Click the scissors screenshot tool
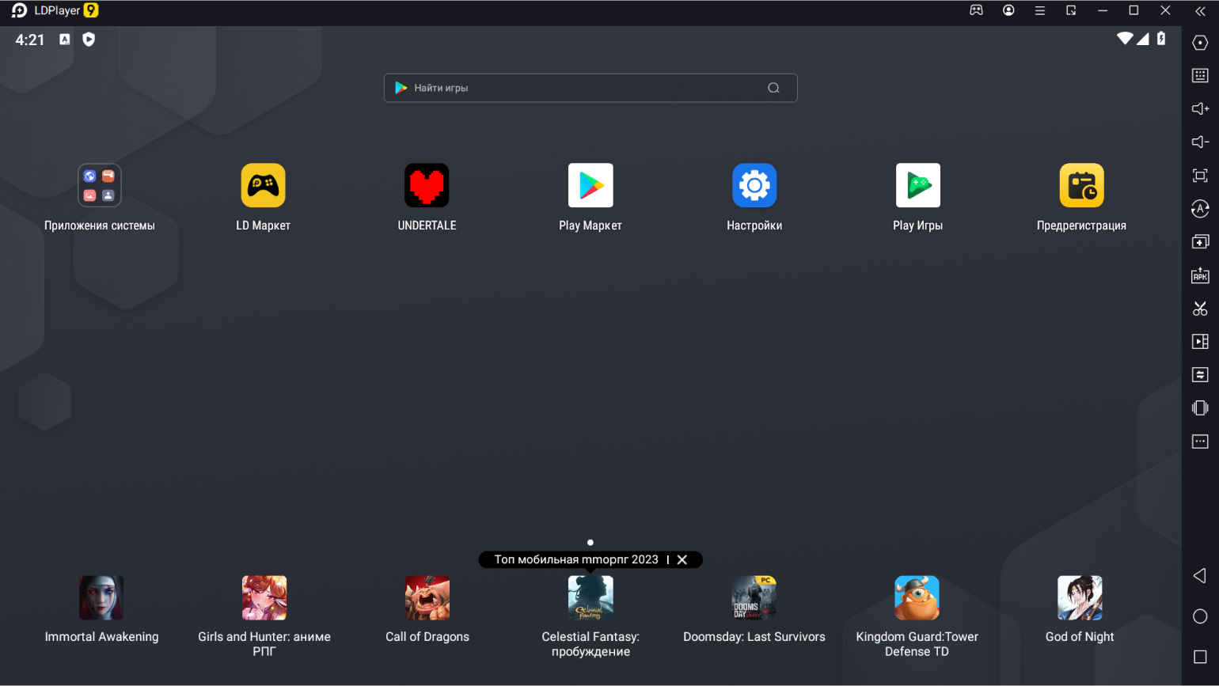This screenshot has width=1219, height=686. (1200, 309)
